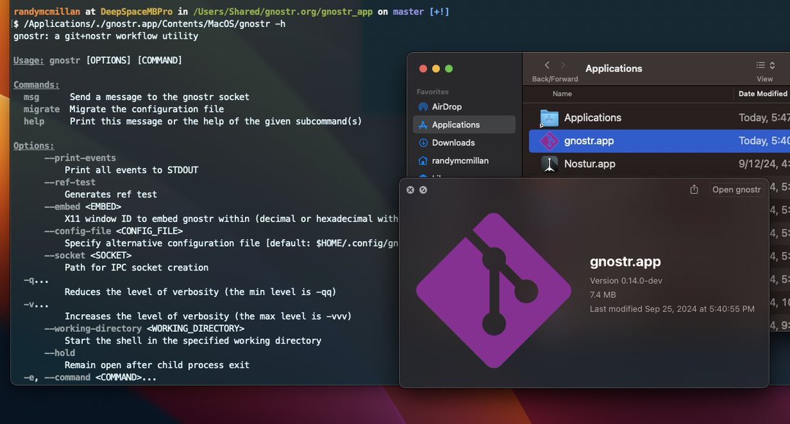Sort files by the Name column header

(562, 93)
